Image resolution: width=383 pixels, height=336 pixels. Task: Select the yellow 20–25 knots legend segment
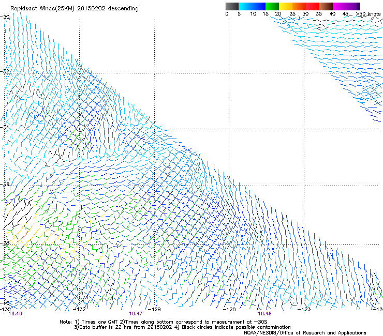[286, 6]
